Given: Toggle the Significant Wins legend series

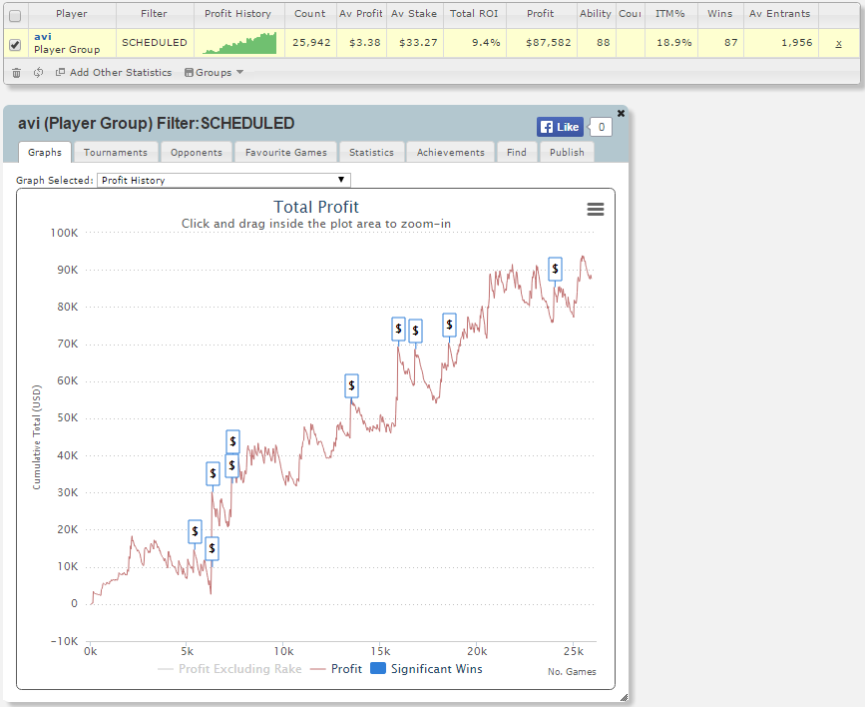Looking at the screenshot, I should point(426,669).
